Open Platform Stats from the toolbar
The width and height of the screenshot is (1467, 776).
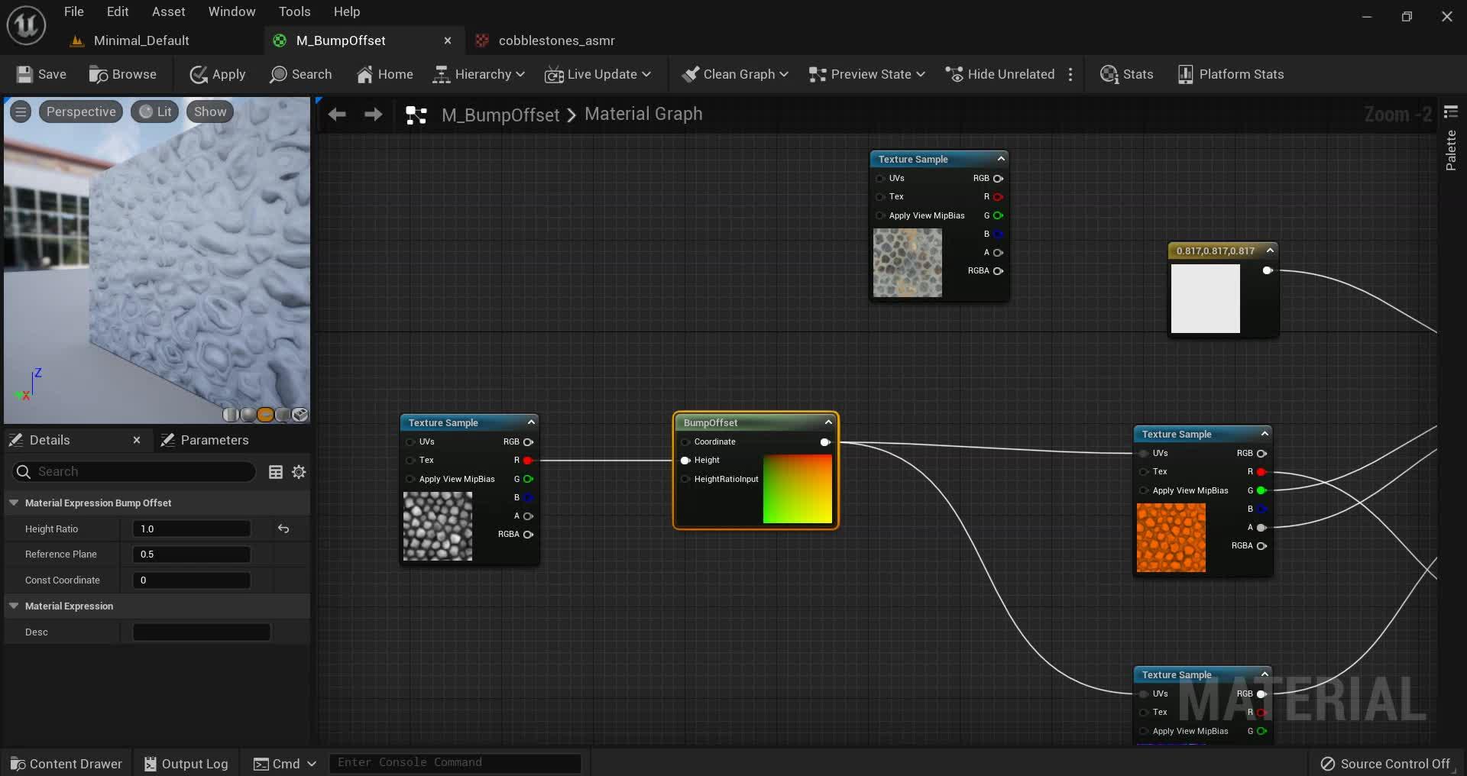[x=1230, y=74]
